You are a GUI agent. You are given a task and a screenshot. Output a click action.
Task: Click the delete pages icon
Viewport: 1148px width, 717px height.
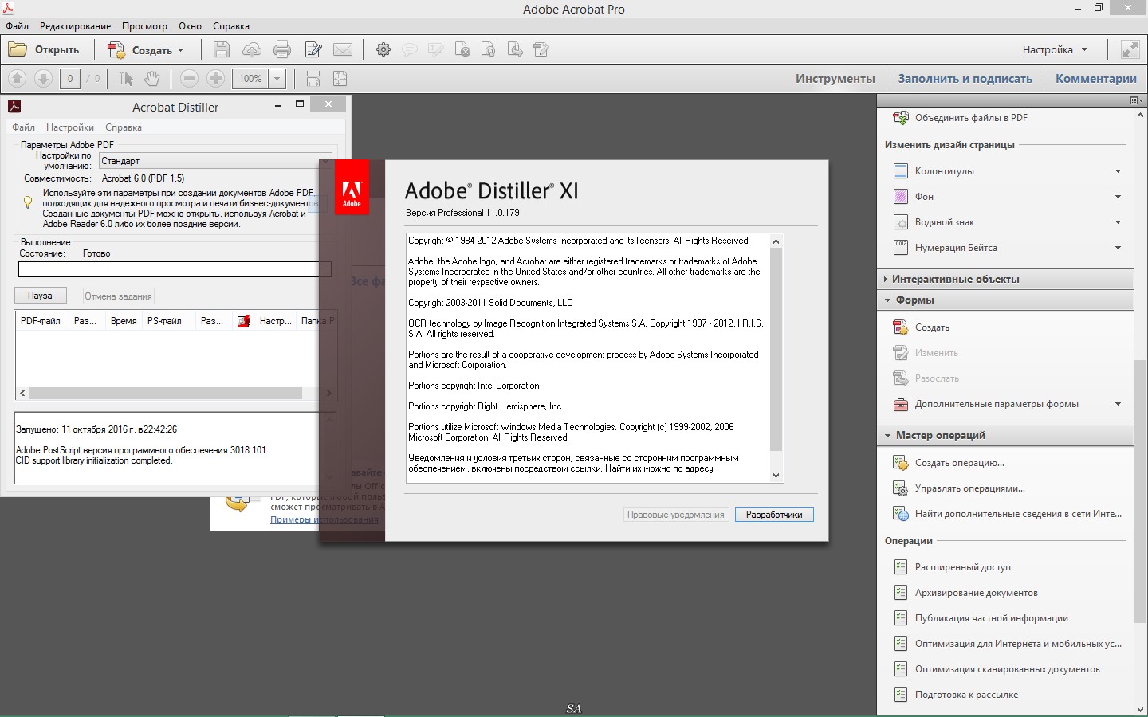(462, 49)
